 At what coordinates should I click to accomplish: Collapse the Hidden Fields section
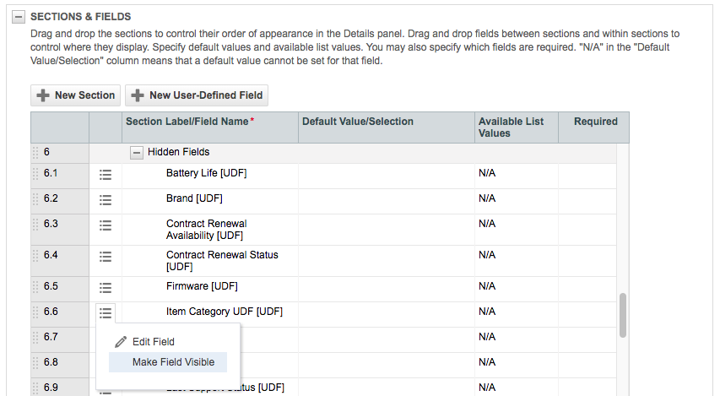(137, 153)
